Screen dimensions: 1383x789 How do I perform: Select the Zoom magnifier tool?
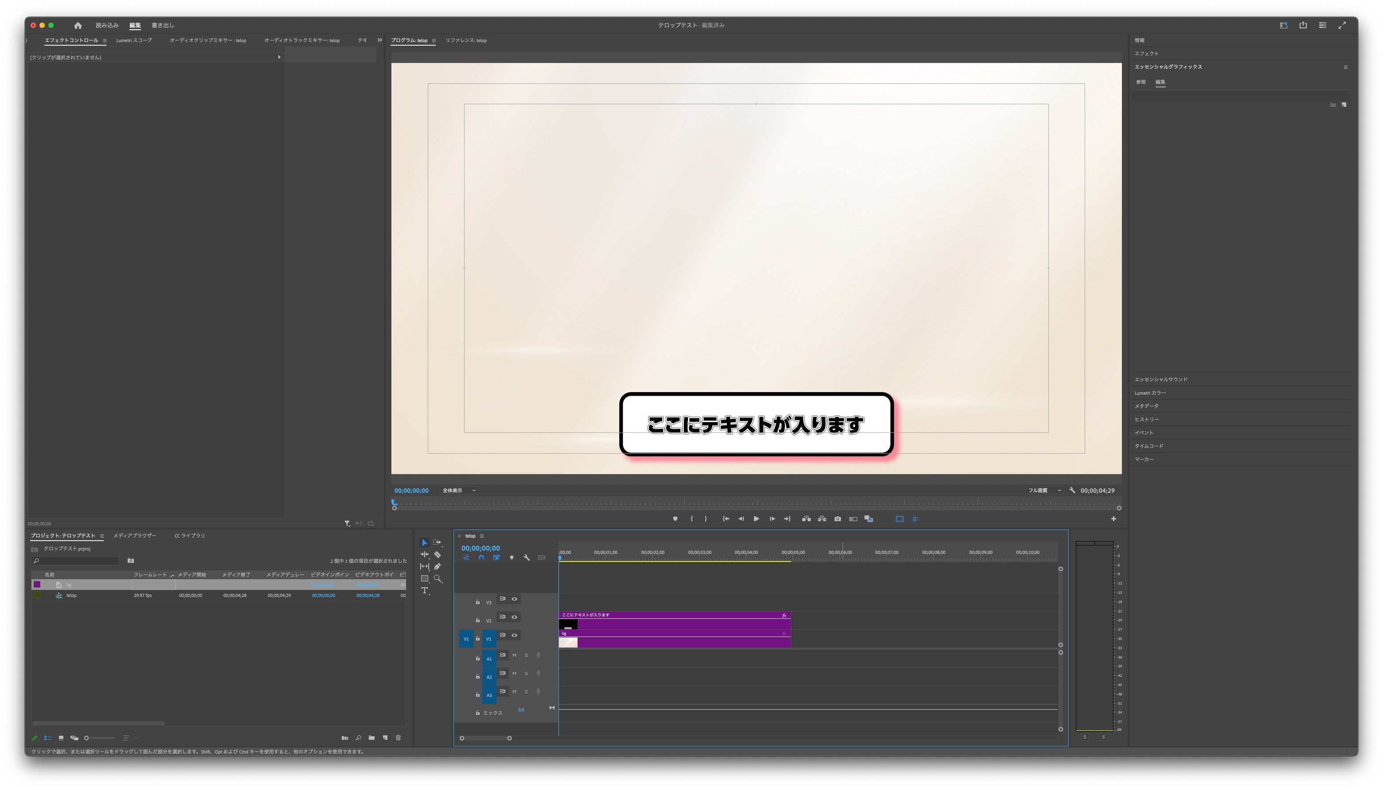coord(438,579)
